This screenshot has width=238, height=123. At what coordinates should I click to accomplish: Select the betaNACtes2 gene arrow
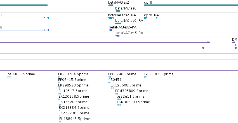point(110,5)
